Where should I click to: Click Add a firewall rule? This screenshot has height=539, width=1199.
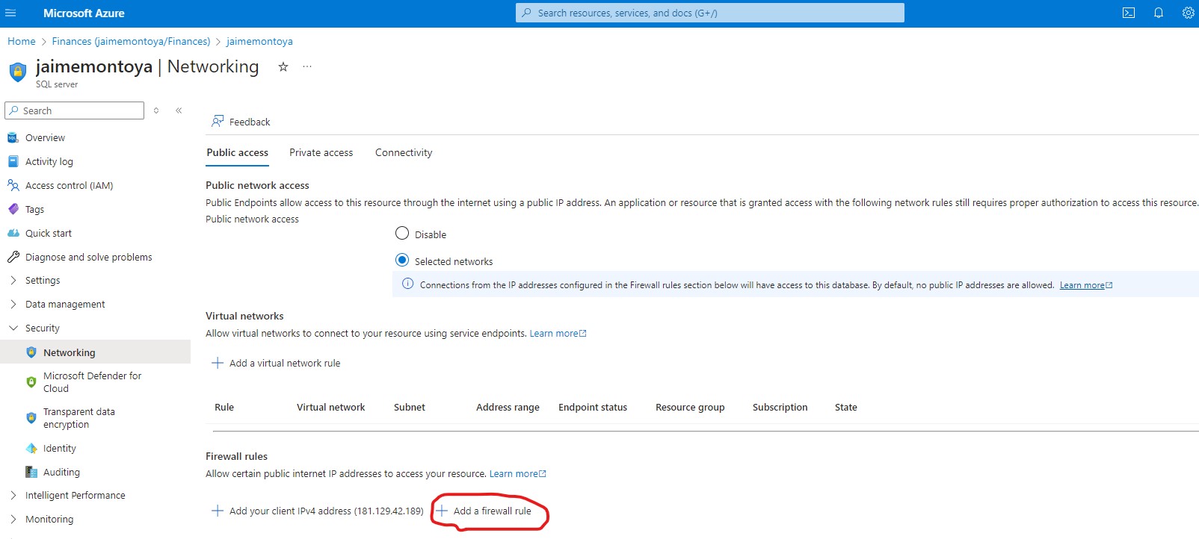(484, 511)
